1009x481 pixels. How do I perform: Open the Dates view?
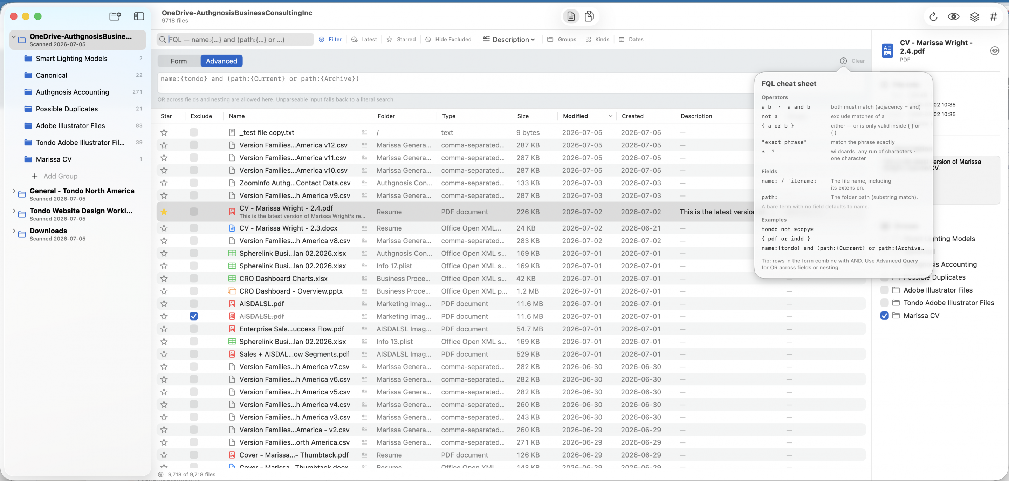[631, 39]
